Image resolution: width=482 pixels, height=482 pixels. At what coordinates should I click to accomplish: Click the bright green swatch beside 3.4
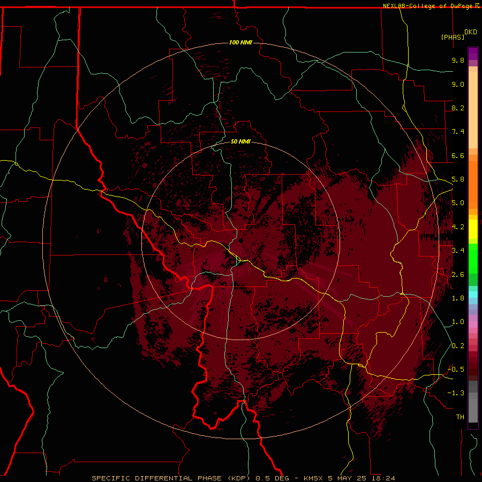point(473,258)
